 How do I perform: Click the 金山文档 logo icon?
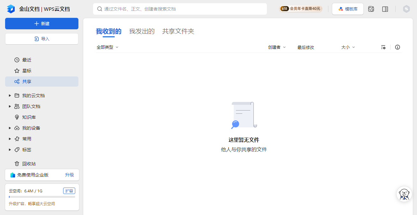coord(11,9)
